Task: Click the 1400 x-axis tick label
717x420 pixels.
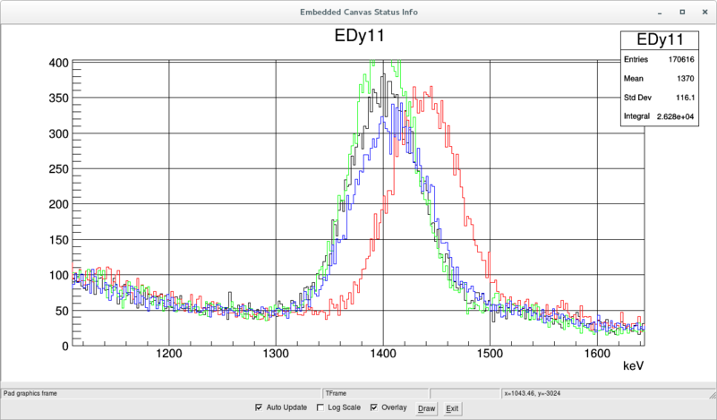Action: [383, 353]
